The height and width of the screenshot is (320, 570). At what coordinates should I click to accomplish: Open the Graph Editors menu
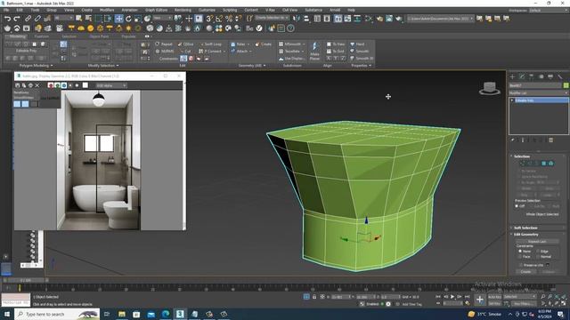point(157,10)
